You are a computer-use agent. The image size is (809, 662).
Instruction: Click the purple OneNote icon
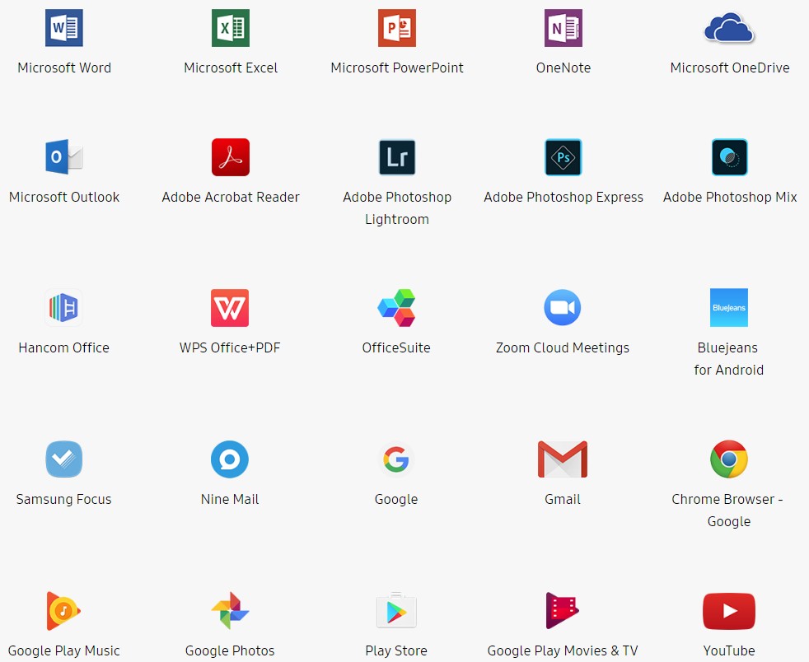pos(563,28)
